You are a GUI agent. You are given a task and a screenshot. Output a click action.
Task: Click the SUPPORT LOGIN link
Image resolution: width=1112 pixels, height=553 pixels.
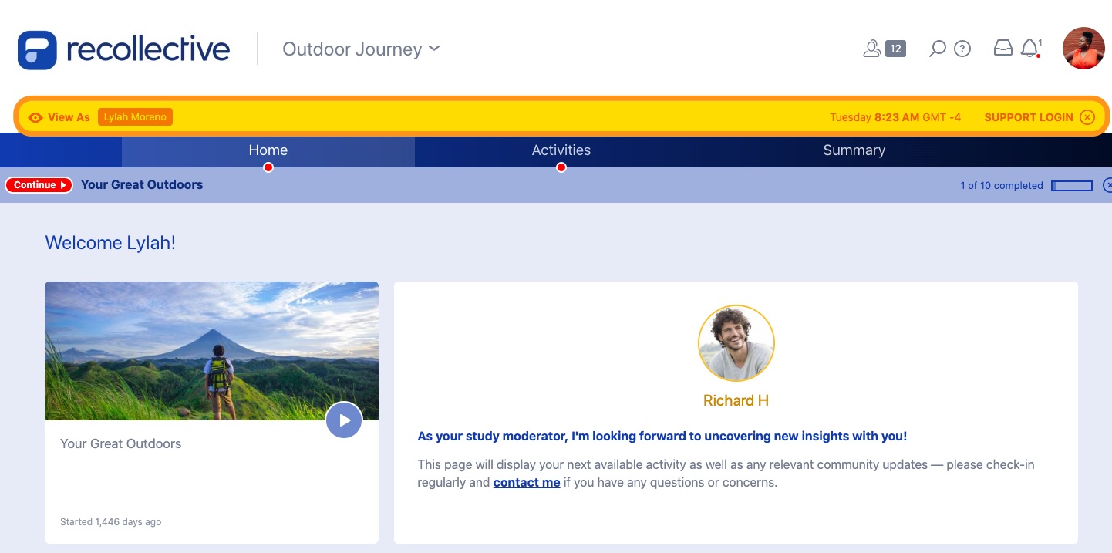point(1029,117)
